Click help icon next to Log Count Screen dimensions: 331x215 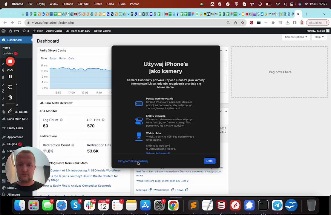pos(61,120)
